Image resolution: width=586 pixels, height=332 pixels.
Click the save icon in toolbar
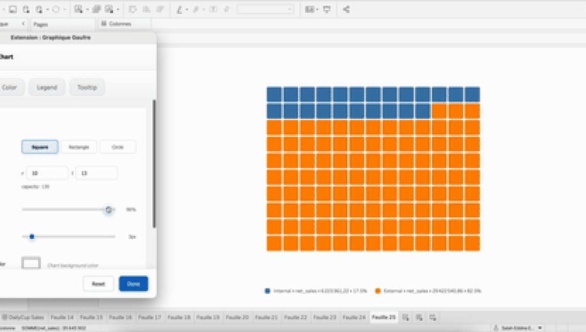(13, 9)
